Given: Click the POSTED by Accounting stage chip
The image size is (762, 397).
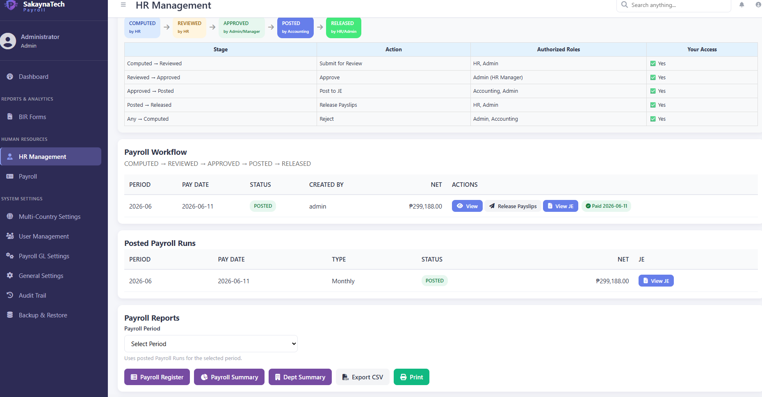Looking at the screenshot, I should (295, 27).
